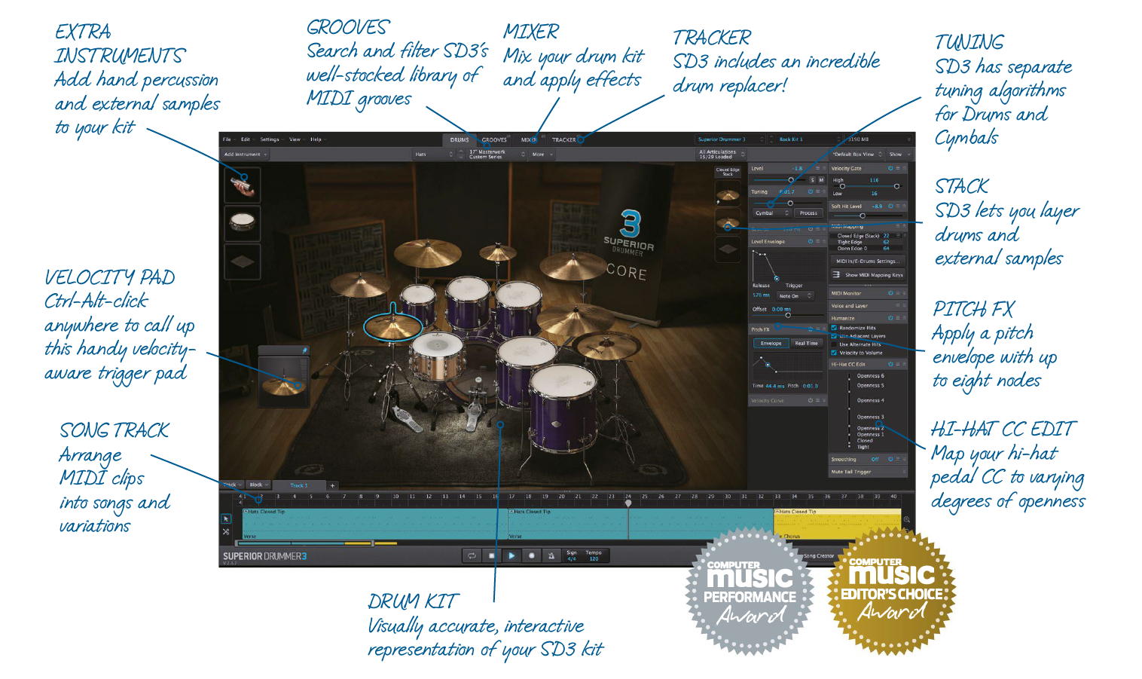Select the Real Time tab in Pitch FX
Image resolution: width=1142 pixels, height=679 pixels.
click(x=807, y=343)
